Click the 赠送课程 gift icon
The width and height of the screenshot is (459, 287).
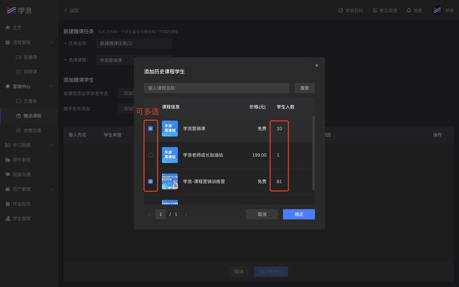tap(18, 115)
